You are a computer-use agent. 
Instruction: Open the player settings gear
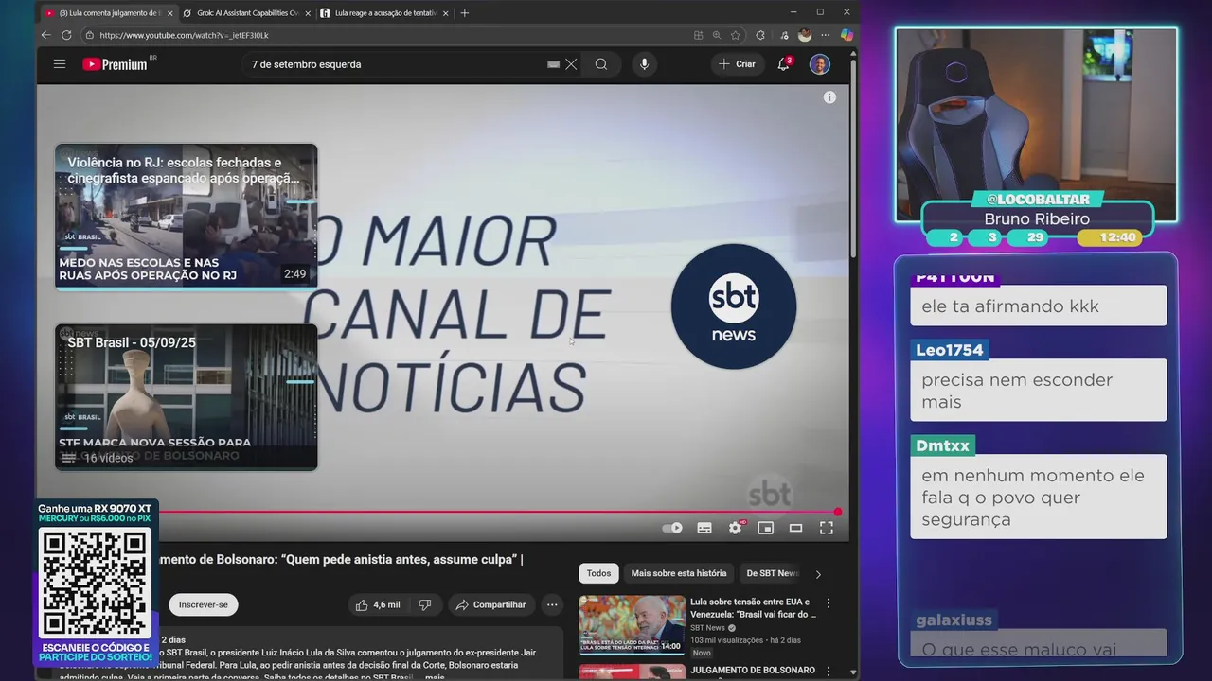(735, 528)
